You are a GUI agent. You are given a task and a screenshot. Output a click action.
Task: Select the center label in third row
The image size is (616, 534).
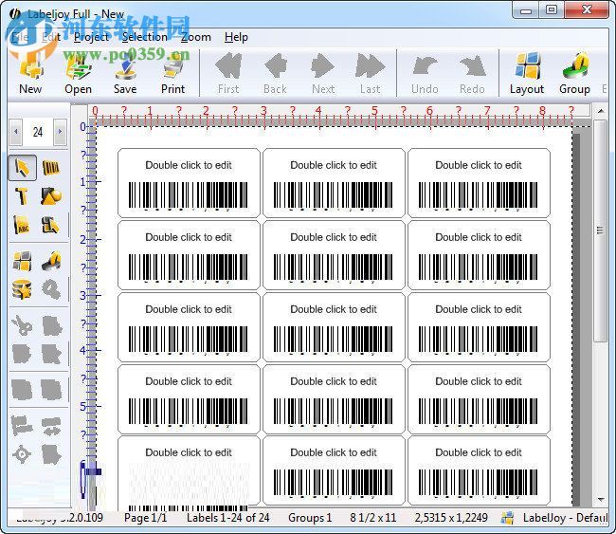tap(334, 327)
